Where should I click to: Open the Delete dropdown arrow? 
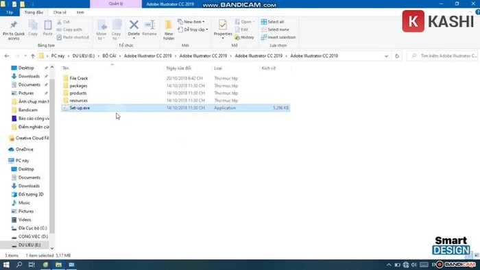134,38
